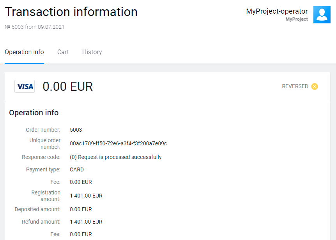Viewport: 336px width, 240px height.
Task: Click the Refund amount value
Action: (86, 222)
